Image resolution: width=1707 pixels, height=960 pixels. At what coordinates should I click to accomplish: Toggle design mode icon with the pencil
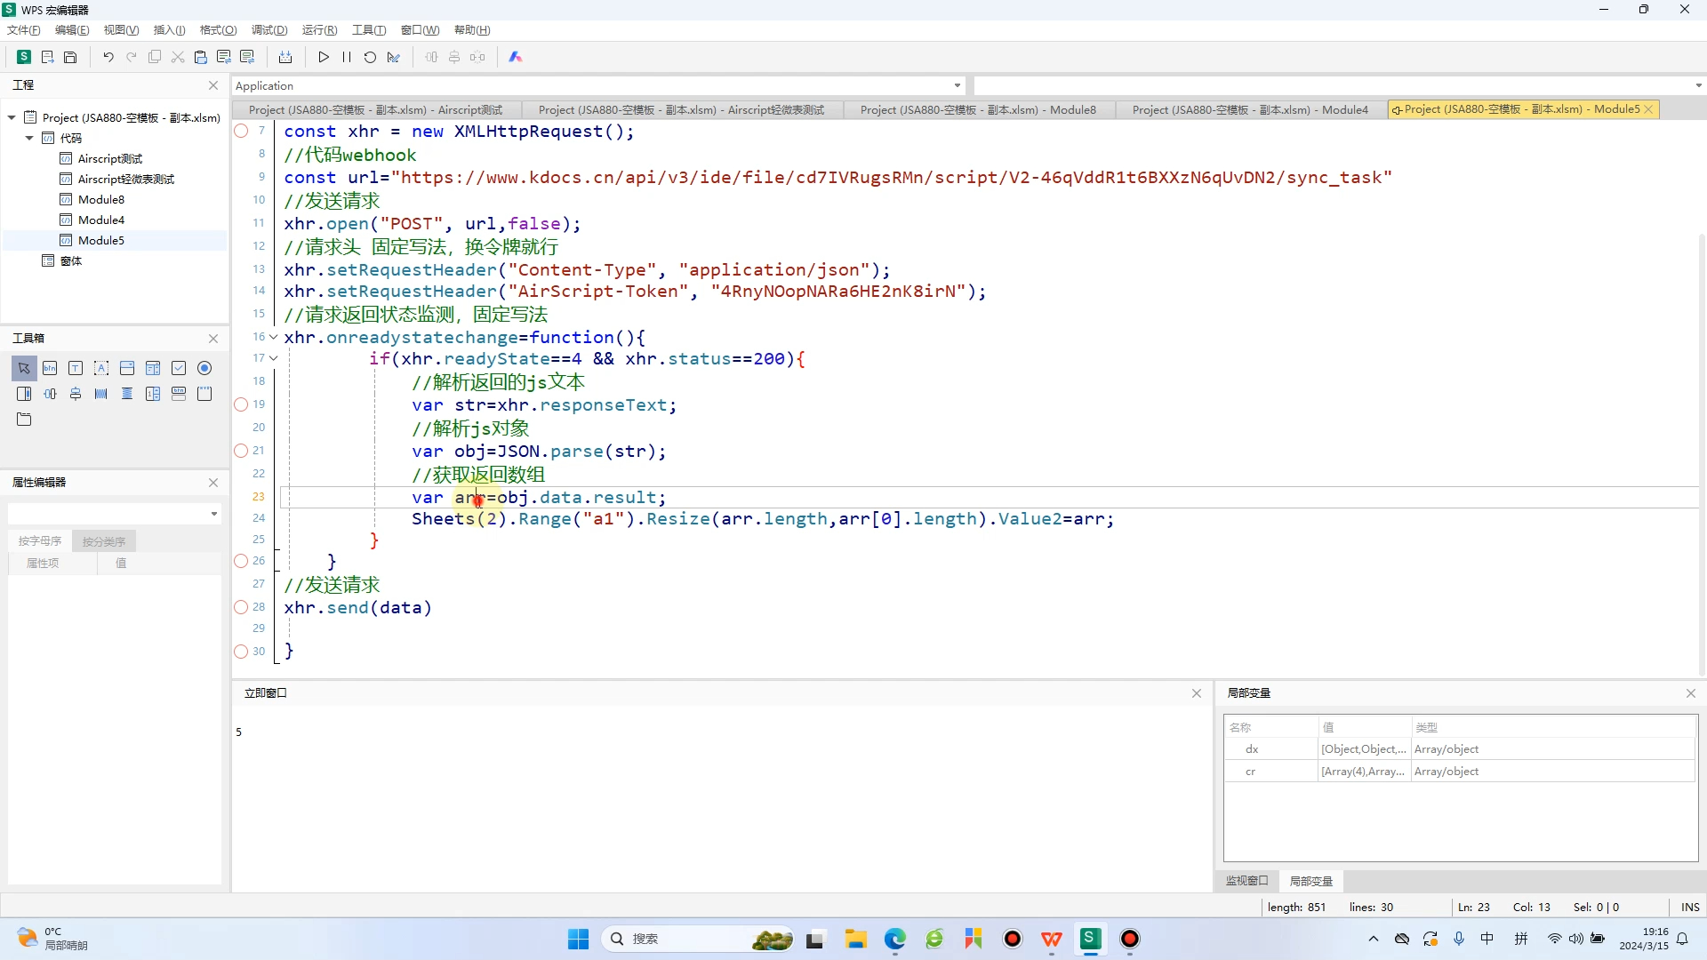[393, 57]
